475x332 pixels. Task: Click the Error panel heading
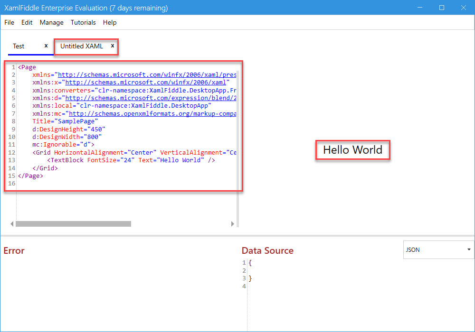pyautogui.click(x=14, y=251)
